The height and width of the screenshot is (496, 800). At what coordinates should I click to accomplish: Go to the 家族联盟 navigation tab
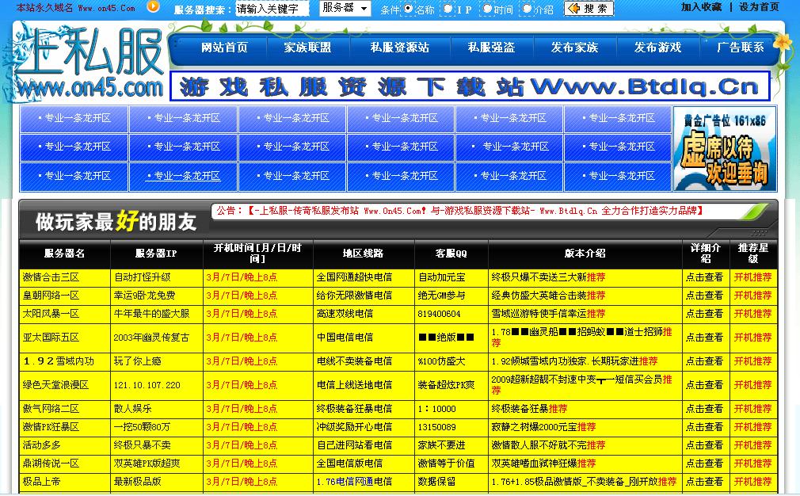pyautogui.click(x=307, y=48)
